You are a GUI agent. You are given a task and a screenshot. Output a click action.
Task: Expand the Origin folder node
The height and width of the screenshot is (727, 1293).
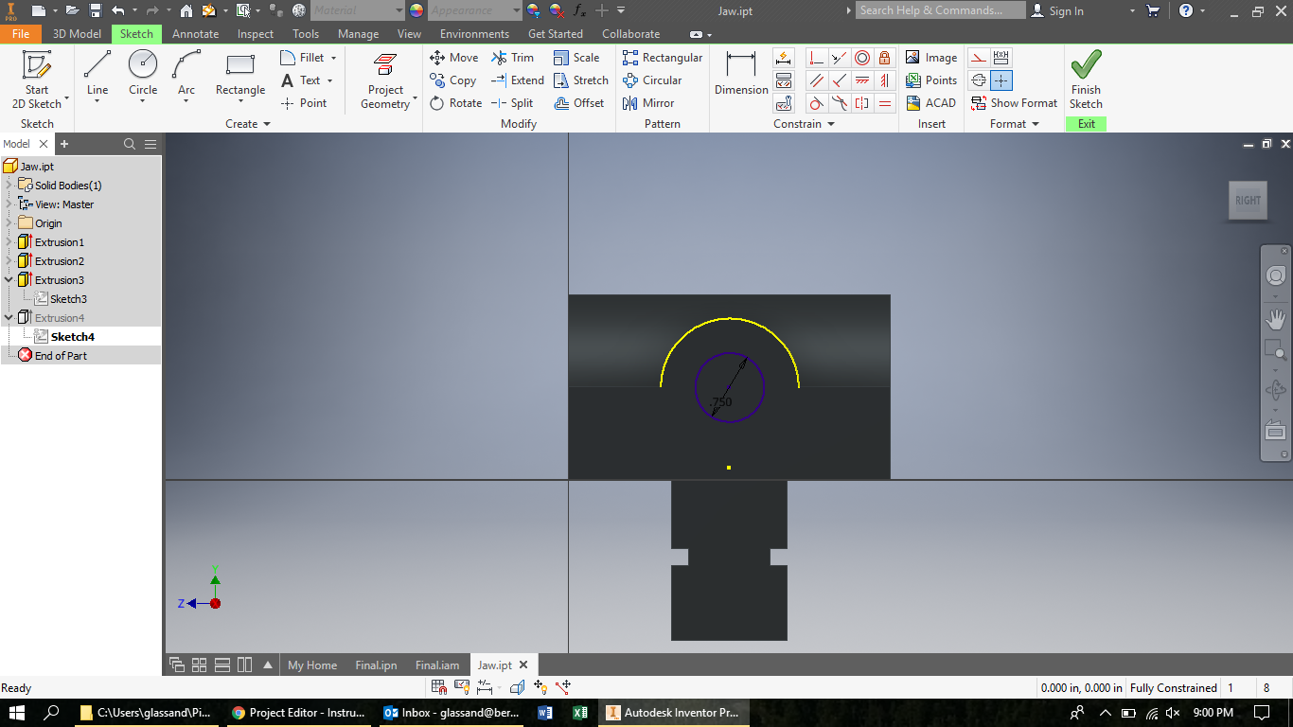9,223
